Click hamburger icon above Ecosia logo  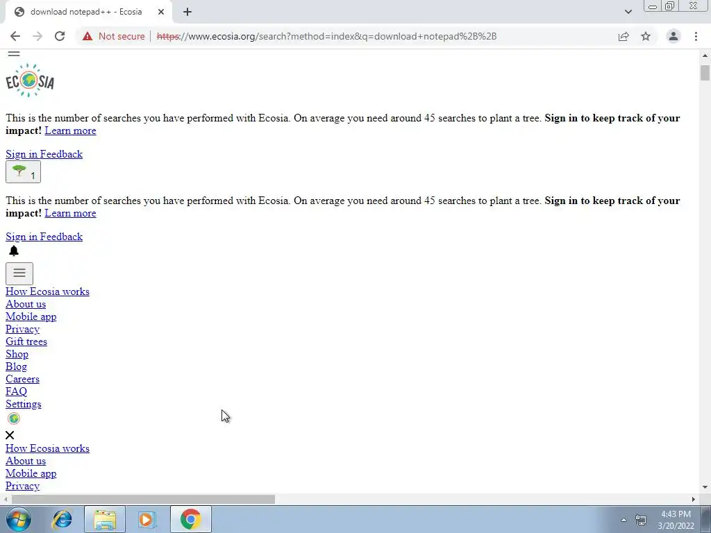14,53
